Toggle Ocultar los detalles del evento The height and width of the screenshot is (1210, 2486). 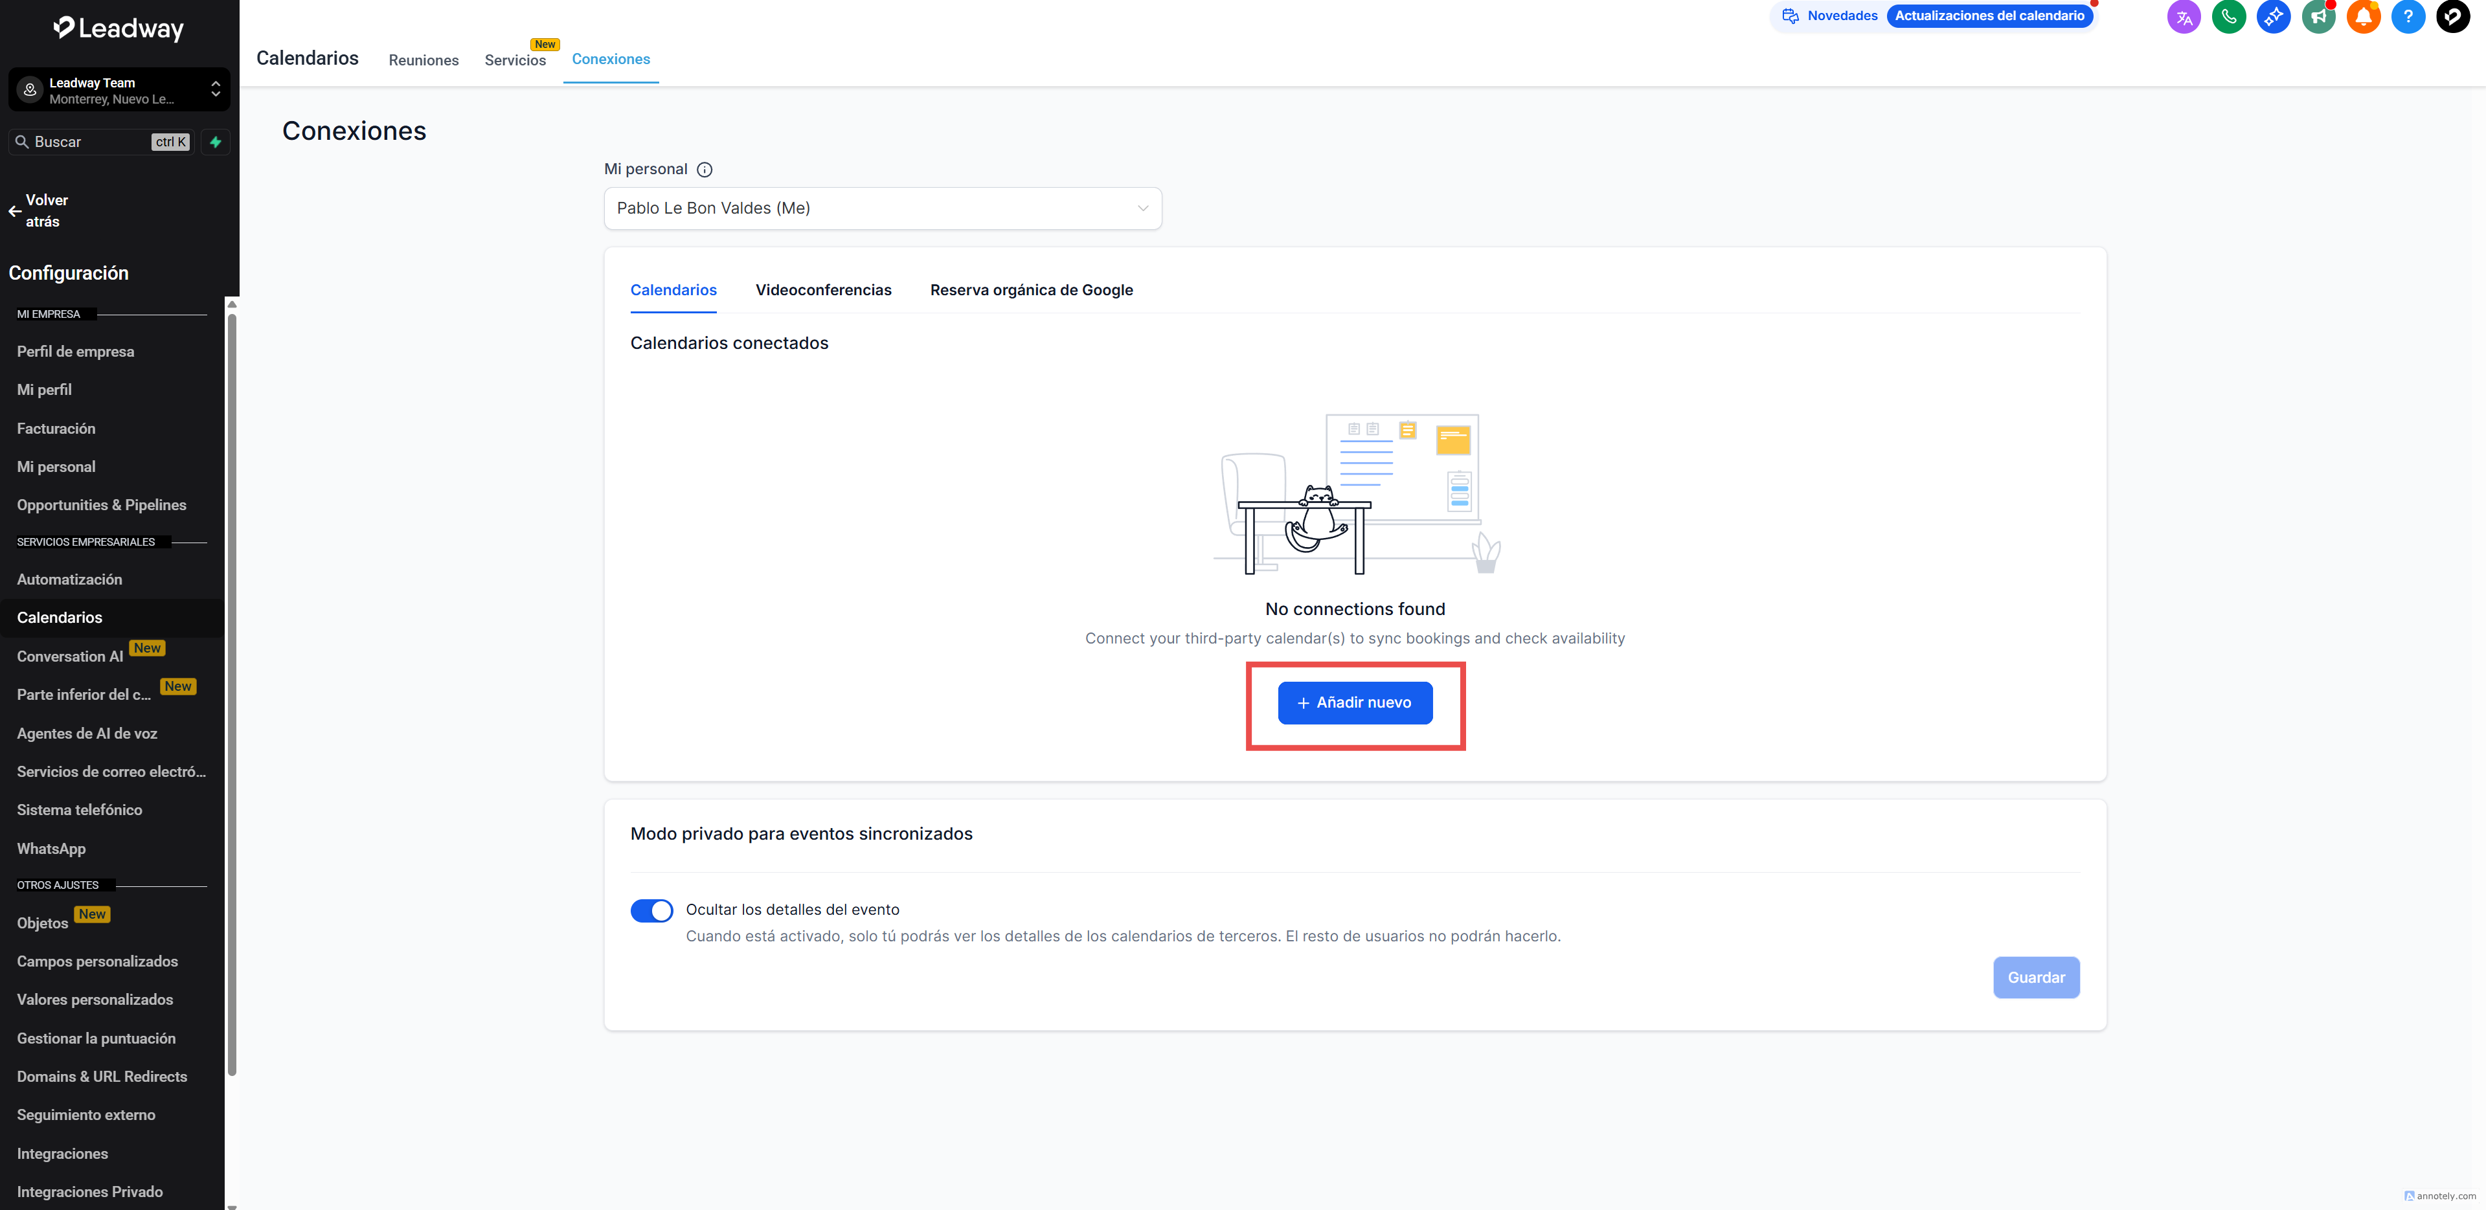coord(651,910)
